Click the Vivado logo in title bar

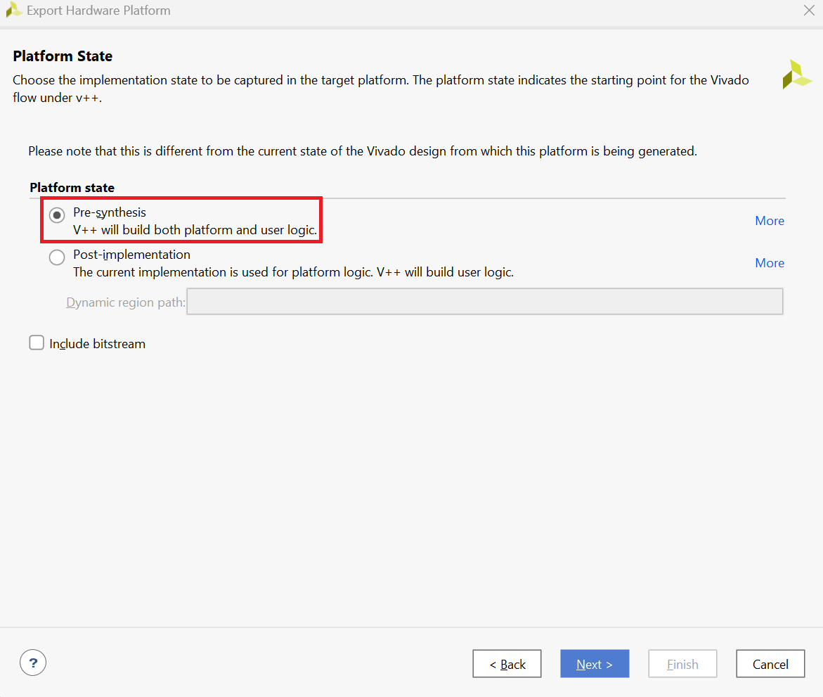[x=13, y=10]
